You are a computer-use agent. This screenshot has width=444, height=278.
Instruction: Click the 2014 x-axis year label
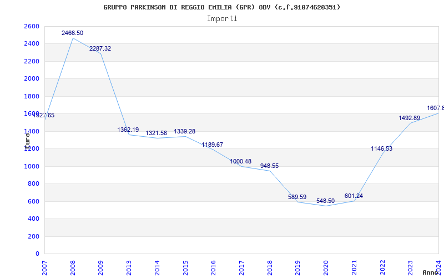(x=157, y=267)
